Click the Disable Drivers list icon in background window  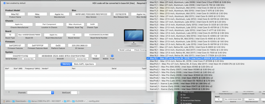click(182, 92)
